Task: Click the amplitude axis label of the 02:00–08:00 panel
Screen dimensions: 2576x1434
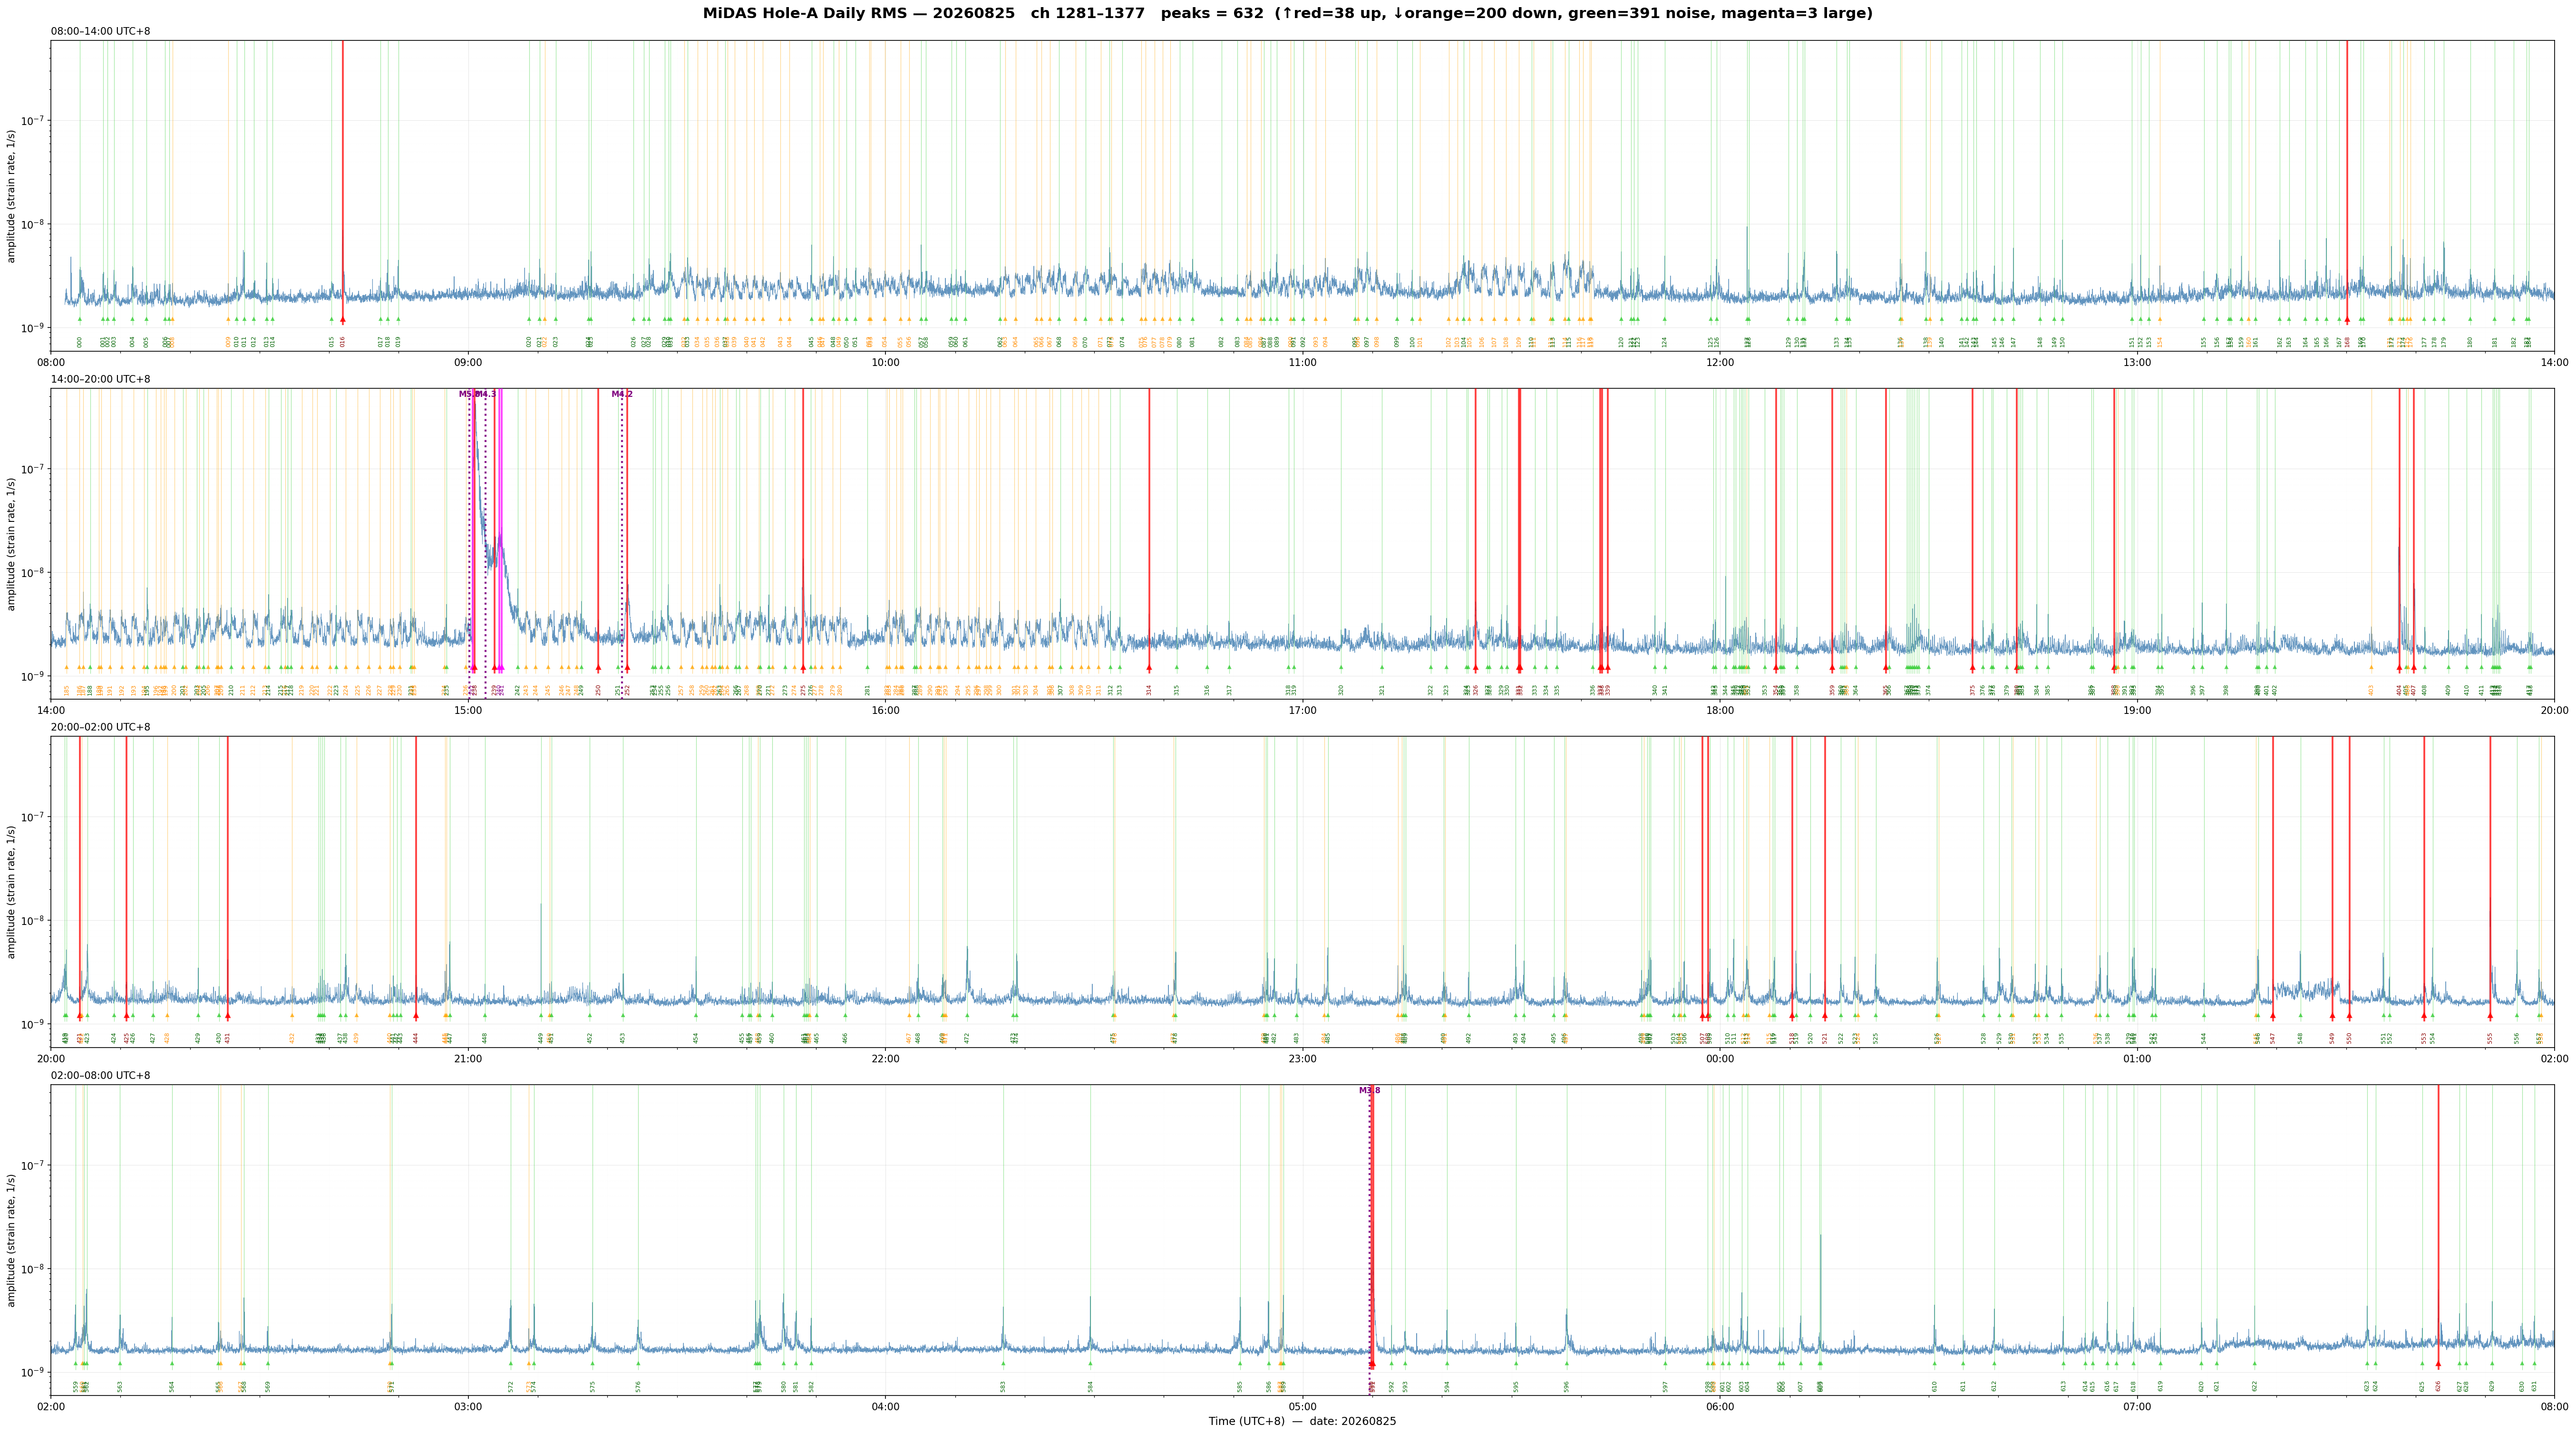Action: tap(12, 1239)
